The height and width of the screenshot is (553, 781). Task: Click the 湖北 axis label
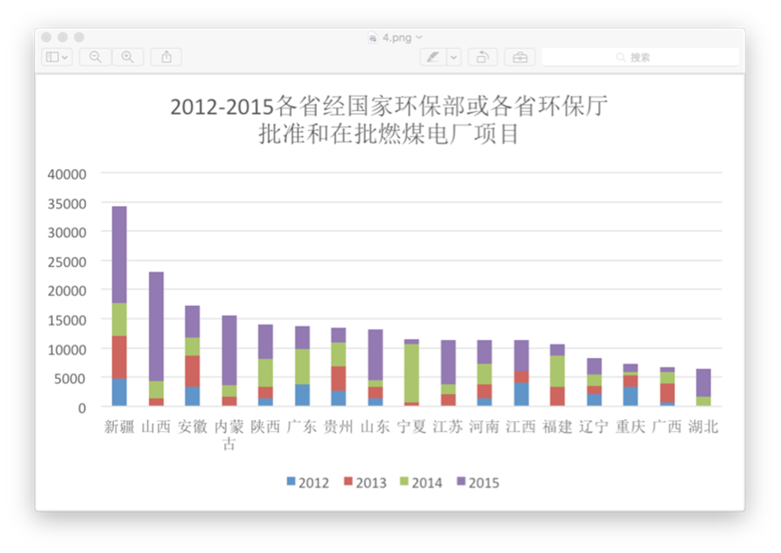(x=702, y=427)
